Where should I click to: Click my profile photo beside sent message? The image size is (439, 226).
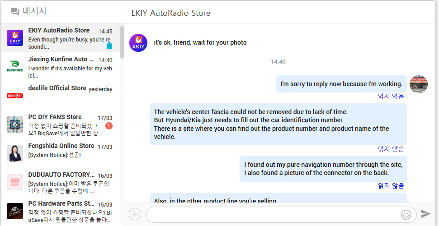pyautogui.click(x=418, y=84)
